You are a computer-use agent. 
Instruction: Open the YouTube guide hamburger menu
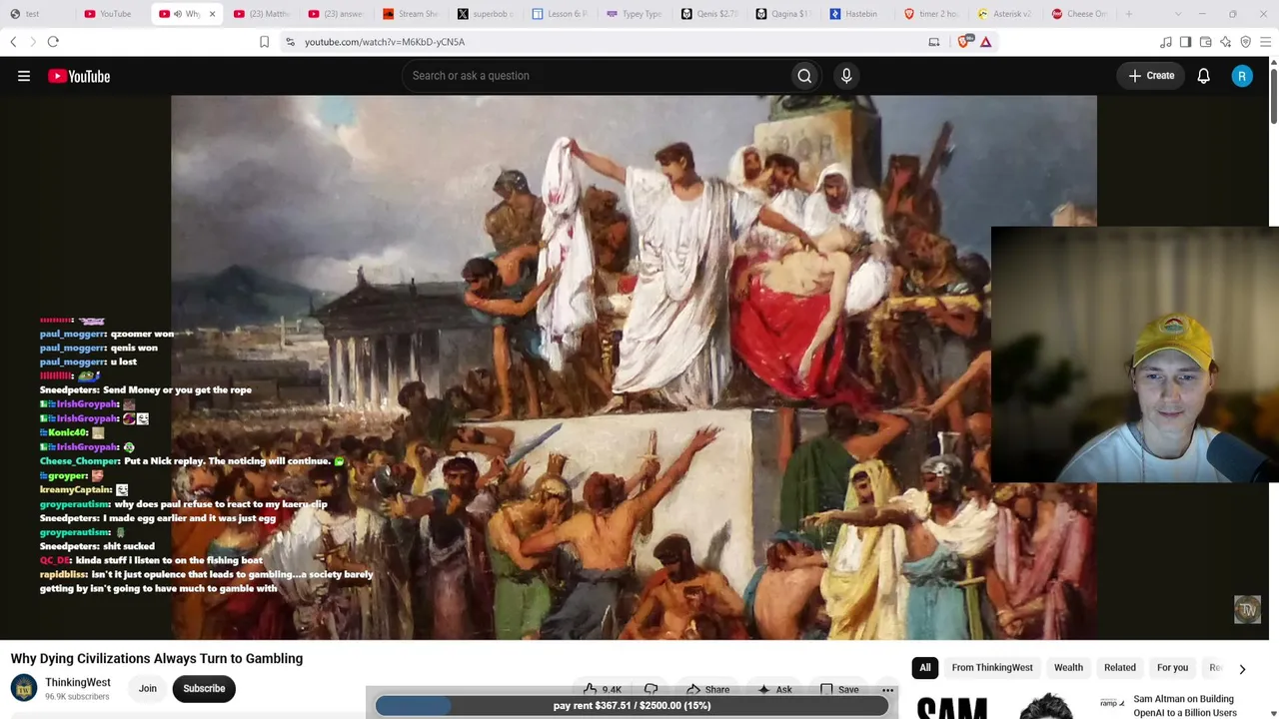[x=24, y=76]
